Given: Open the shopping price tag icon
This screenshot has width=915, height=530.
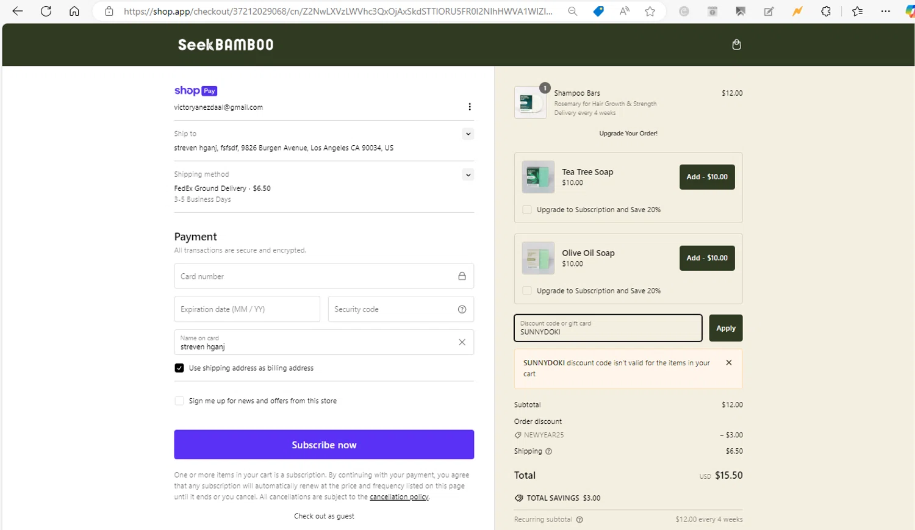Looking at the screenshot, I should (x=598, y=11).
